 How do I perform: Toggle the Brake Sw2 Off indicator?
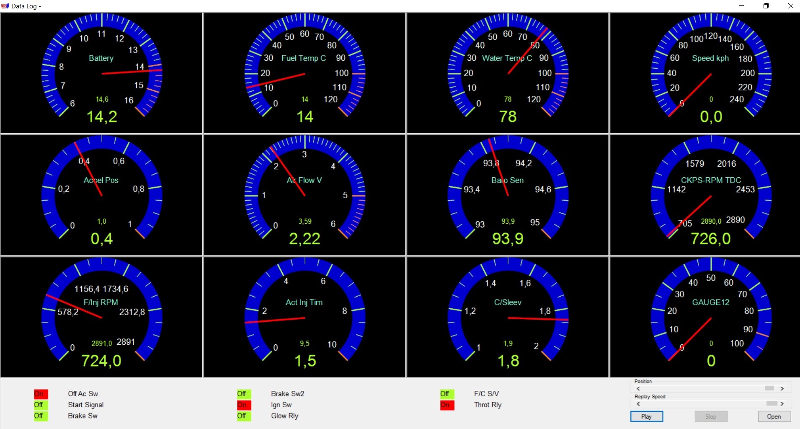(244, 394)
